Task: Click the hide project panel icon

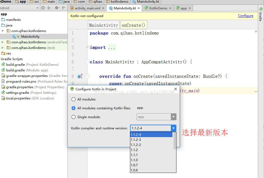Action: point(64,8)
